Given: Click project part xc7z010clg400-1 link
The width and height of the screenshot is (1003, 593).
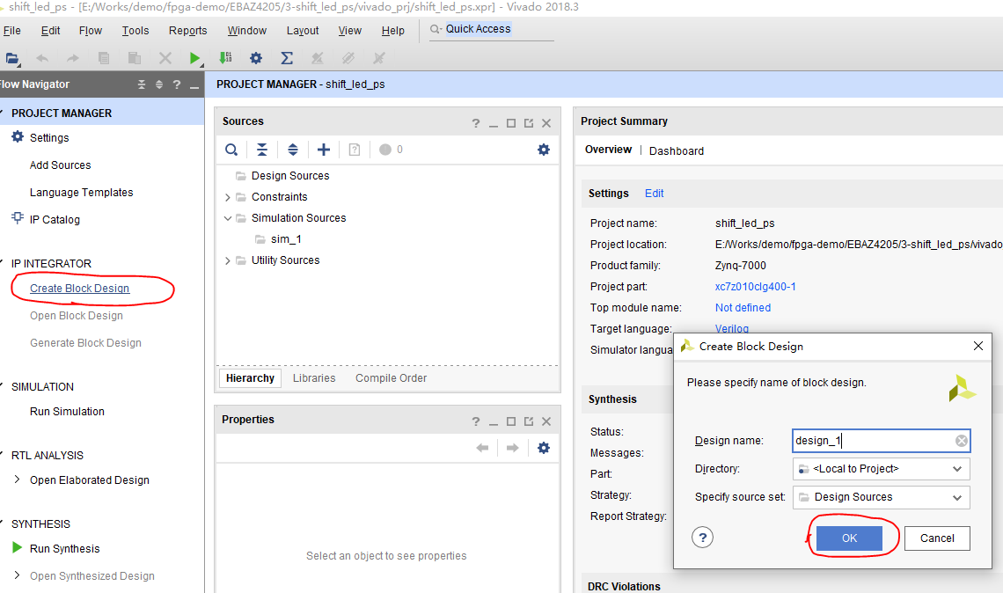Looking at the screenshot, I should (x=756, y=287).
